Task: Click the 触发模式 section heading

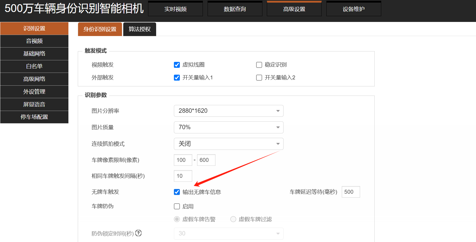Action: tap(96, 51)
